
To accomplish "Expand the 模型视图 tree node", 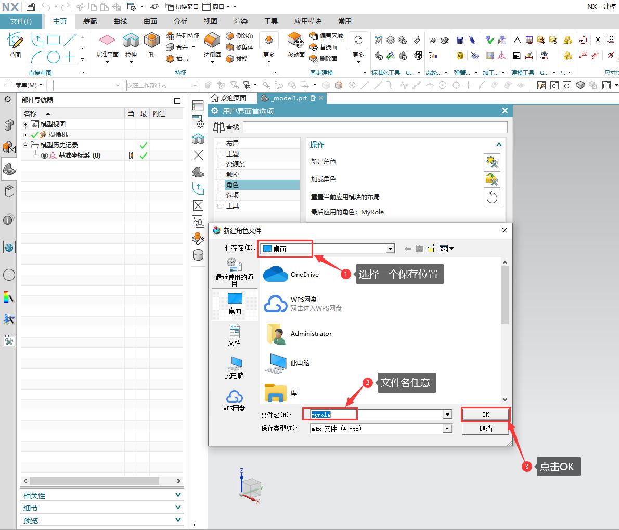I will pyautogui.click(x=26, y=124).
